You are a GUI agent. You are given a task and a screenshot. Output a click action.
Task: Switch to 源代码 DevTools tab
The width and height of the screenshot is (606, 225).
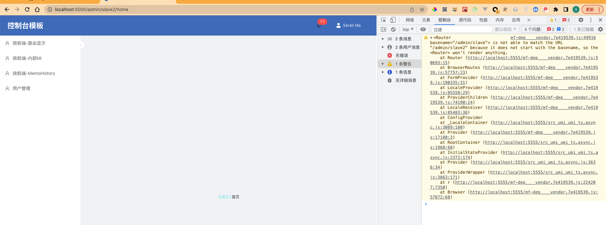pyautogui.click(x=465, y=20)
